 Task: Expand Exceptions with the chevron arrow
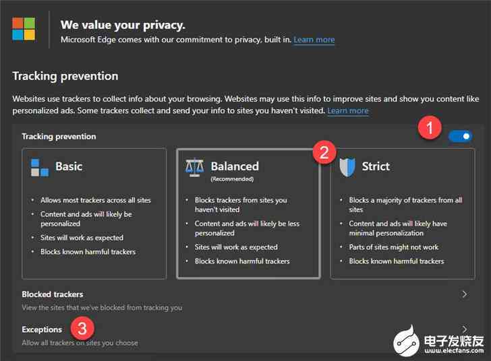click(465, 329)
